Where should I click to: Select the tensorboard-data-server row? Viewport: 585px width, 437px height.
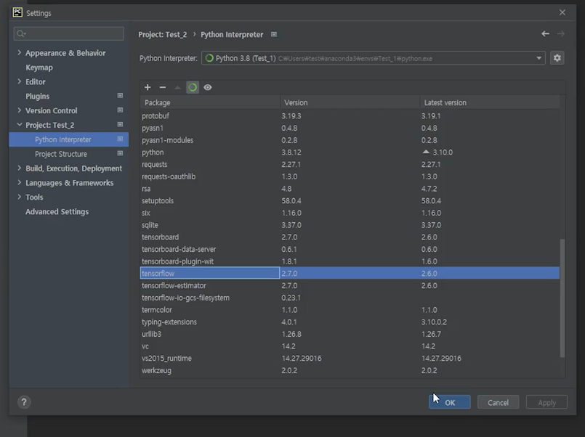point(350,249)
